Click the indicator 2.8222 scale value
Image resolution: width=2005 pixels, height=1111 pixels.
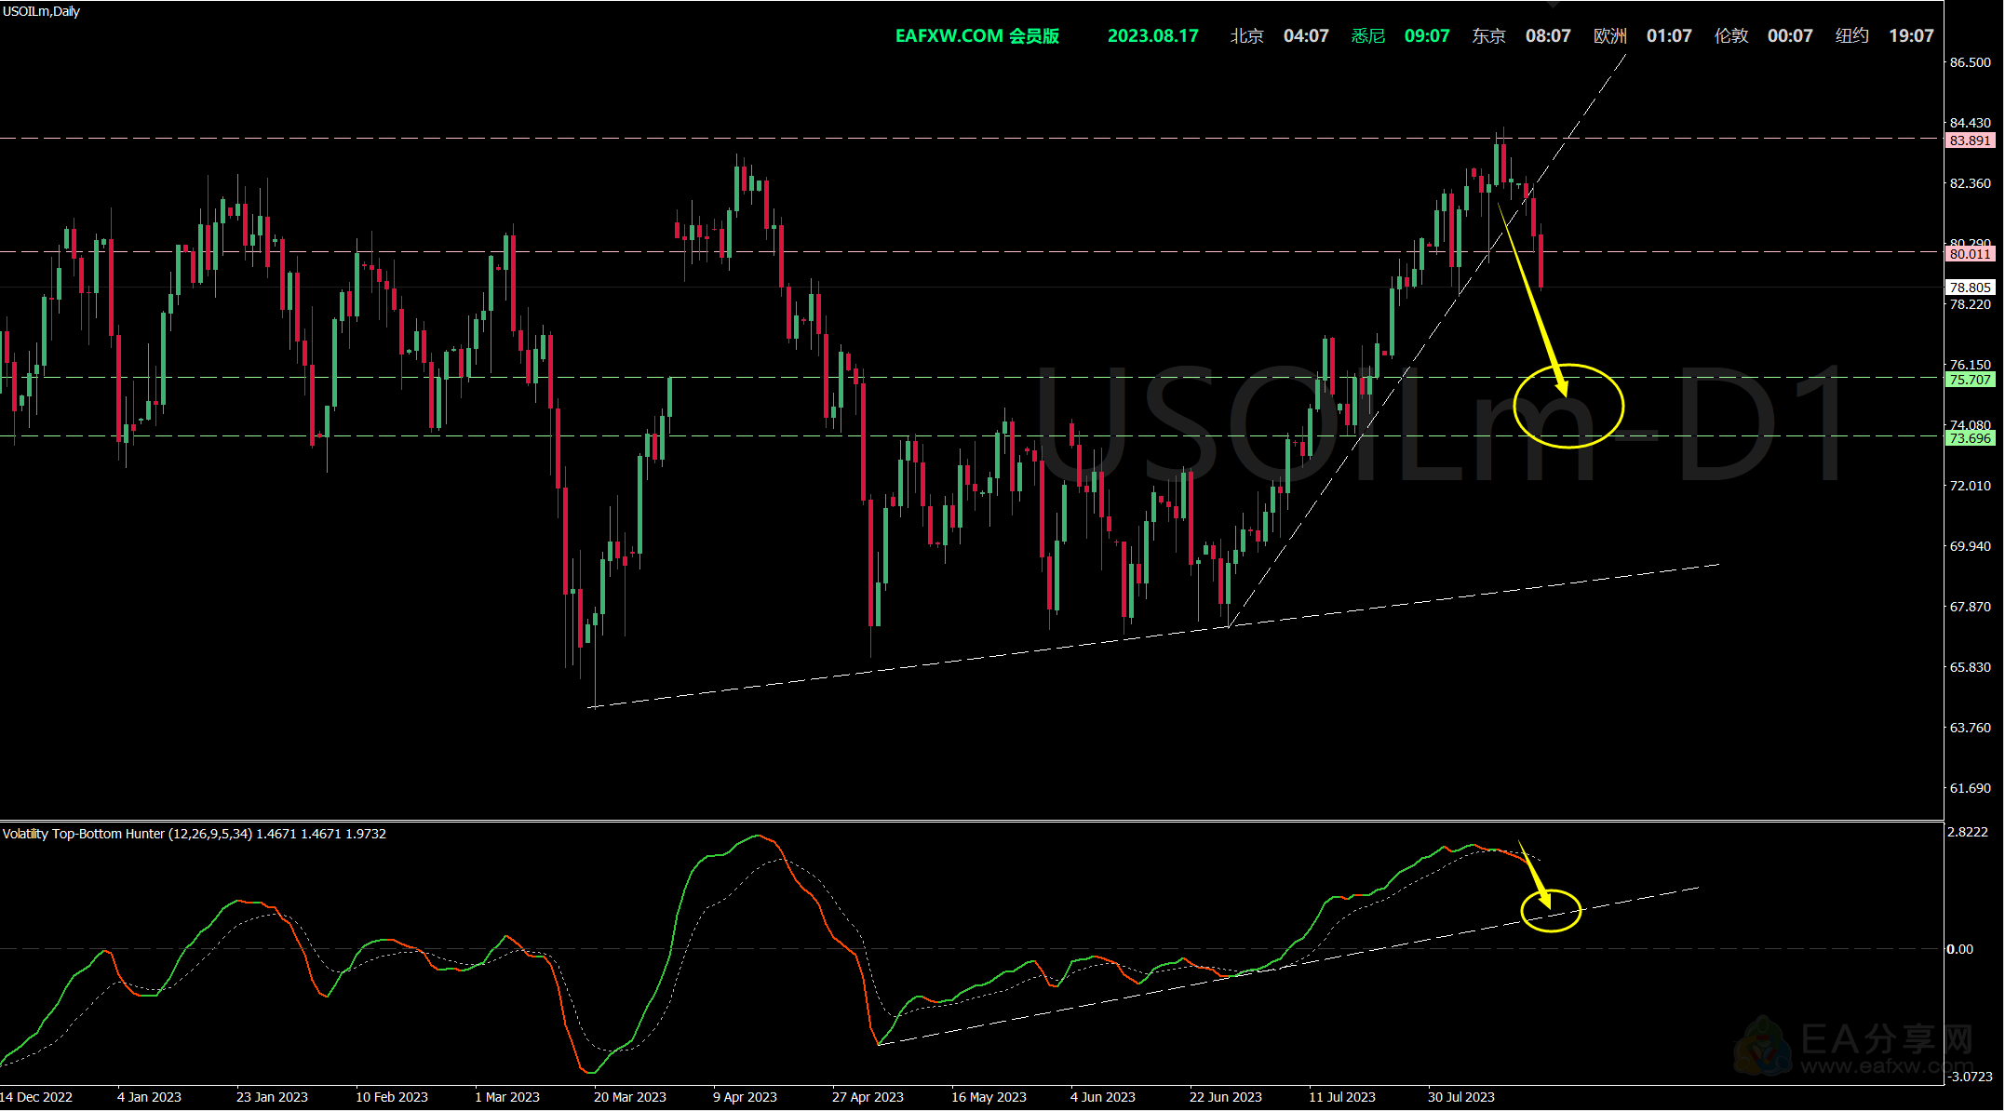(1968, 832)
